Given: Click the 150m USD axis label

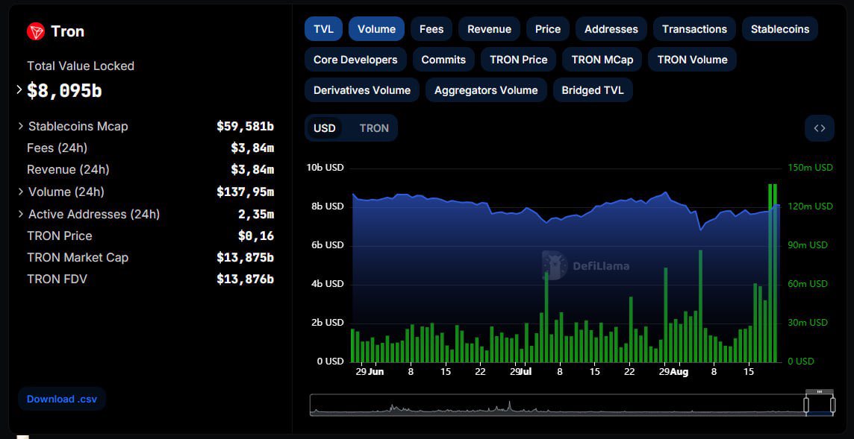Looking at the screenshot, I should click(x=811, y=168).
